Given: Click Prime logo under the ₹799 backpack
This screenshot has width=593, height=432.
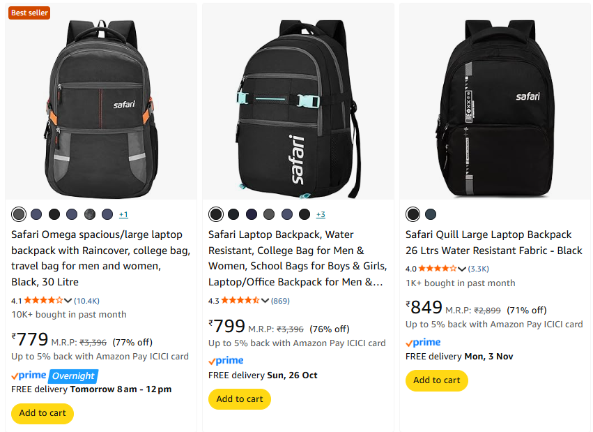Looking at the screenshot, I should [x=226, y=361].
